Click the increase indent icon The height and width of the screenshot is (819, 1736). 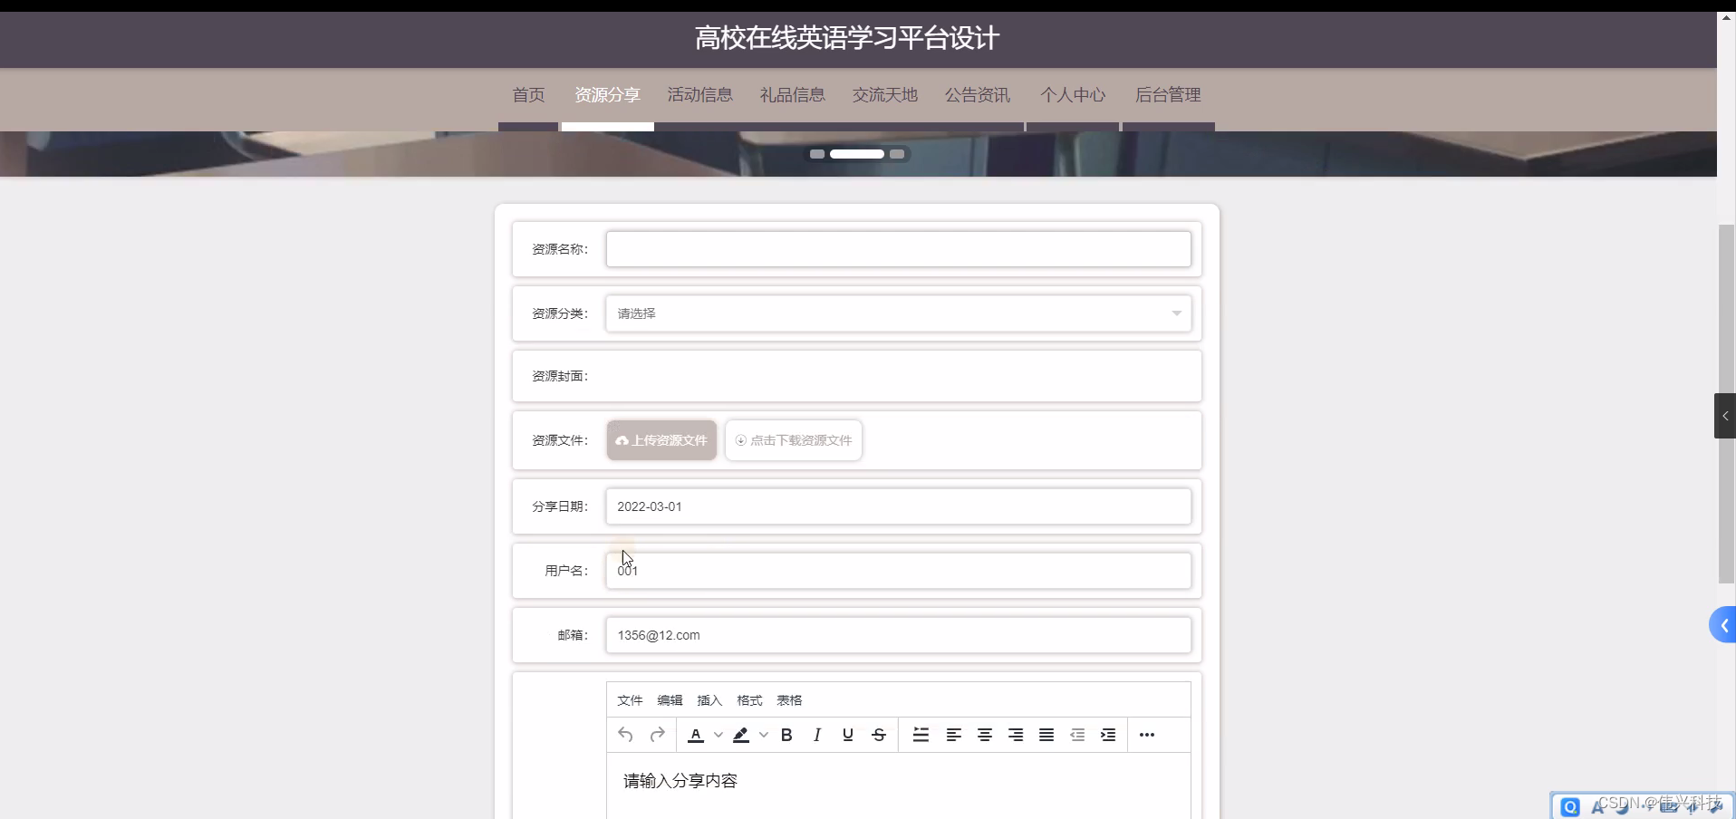tap(1107, 735)
